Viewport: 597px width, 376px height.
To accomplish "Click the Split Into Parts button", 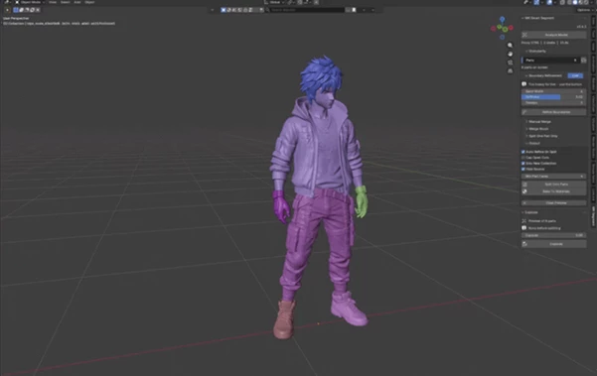I will click(x=553, y=184).
